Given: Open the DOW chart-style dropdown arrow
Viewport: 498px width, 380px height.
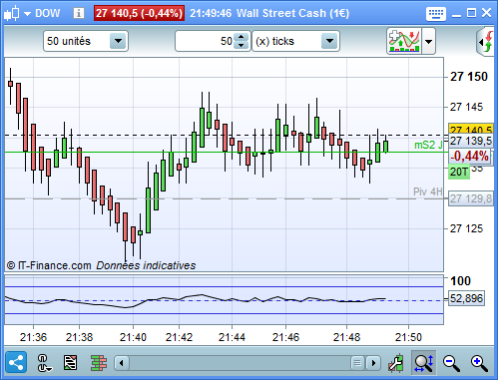Looking at the screenshot, I should [27, 14].
